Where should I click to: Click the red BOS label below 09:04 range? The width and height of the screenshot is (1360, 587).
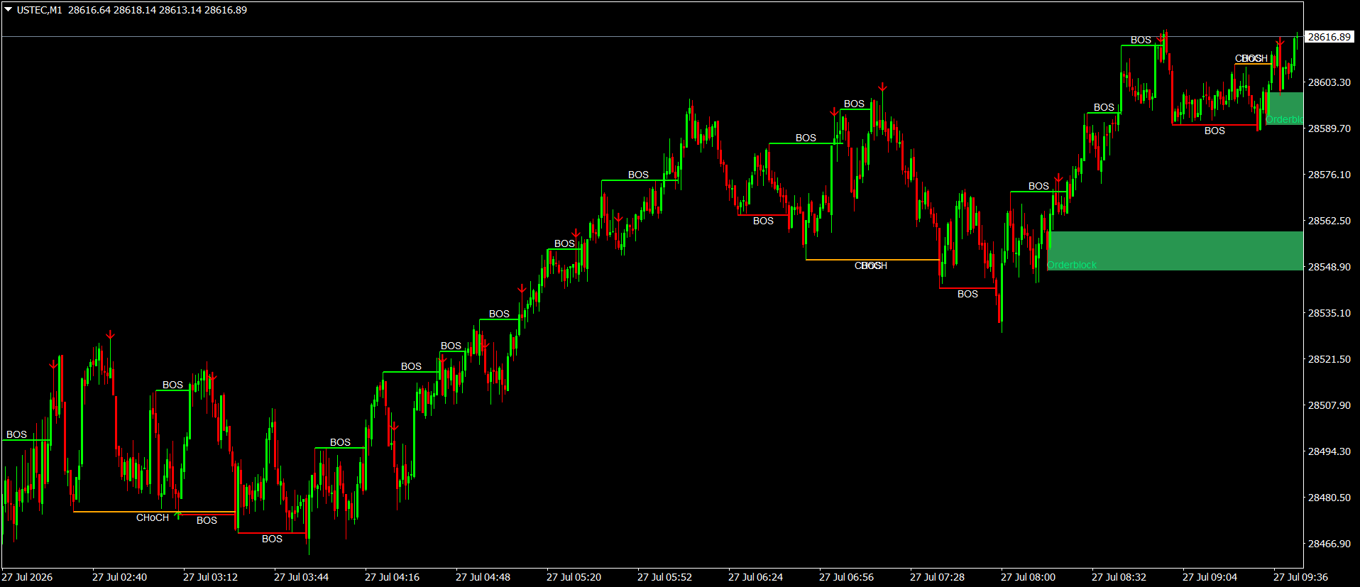(1214, 131)
